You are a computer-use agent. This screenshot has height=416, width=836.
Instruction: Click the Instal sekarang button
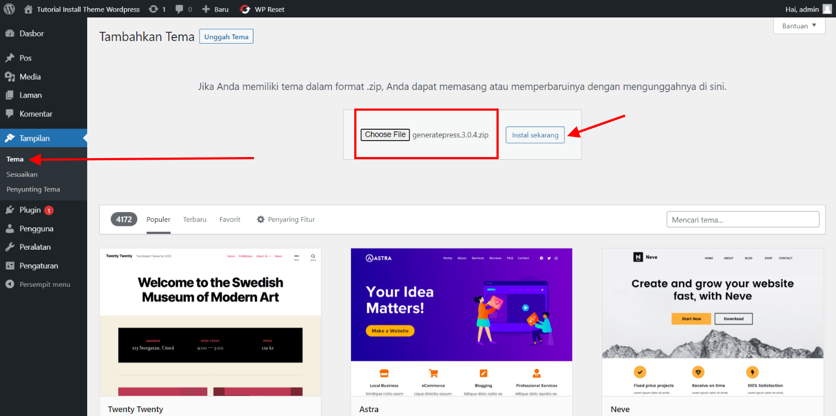coord(535,135)
